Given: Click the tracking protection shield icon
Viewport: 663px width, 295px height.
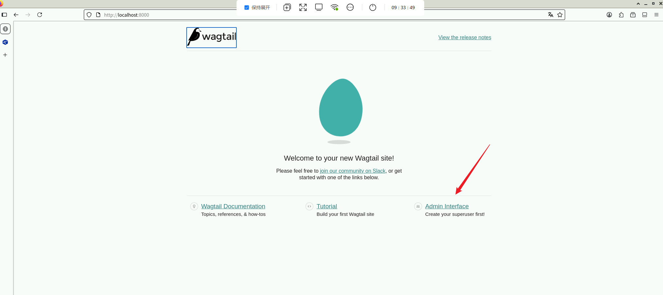Looking at the screenshot, I should click(89, 15).
